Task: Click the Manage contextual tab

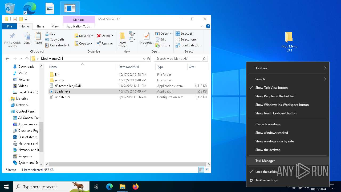Action: click(x=79, y=20)
